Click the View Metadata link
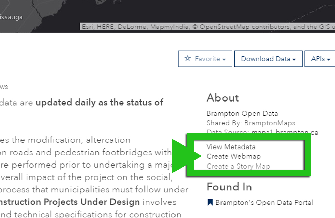The height and width of the screenshot is (218, 335). click(231, 147)
